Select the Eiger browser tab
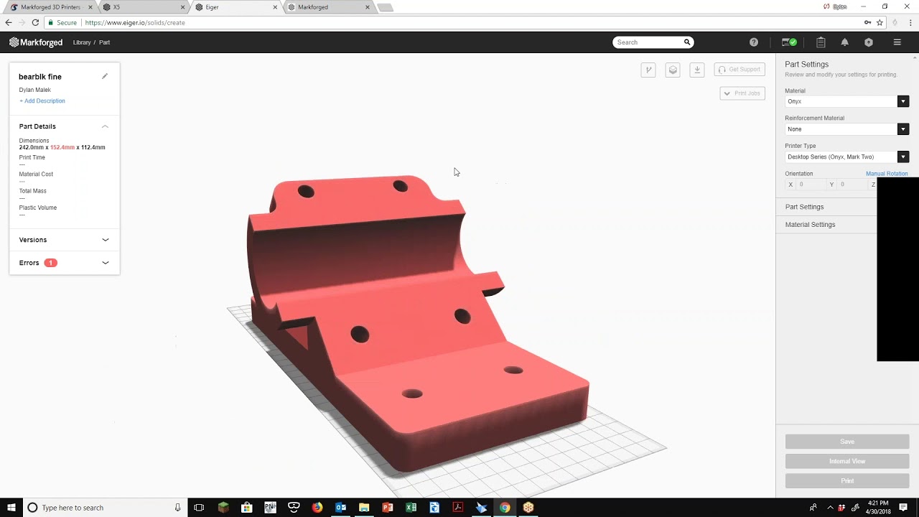This screenshot has height=517, width=919. tap(235, 7)
